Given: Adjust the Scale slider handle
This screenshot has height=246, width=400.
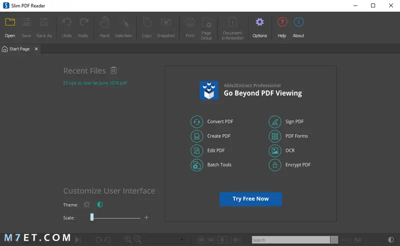Looking at the screenshot, I should [92, 217].
